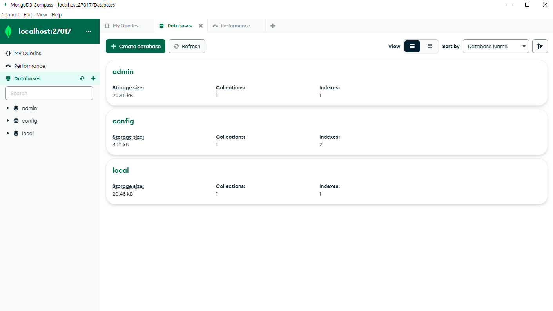
Task: Refresh databases icon in the sidebar
Action: [x=82, y=78]
